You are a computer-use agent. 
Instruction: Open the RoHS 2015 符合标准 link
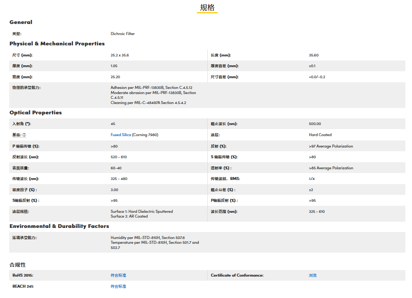(x=118, y=276)
